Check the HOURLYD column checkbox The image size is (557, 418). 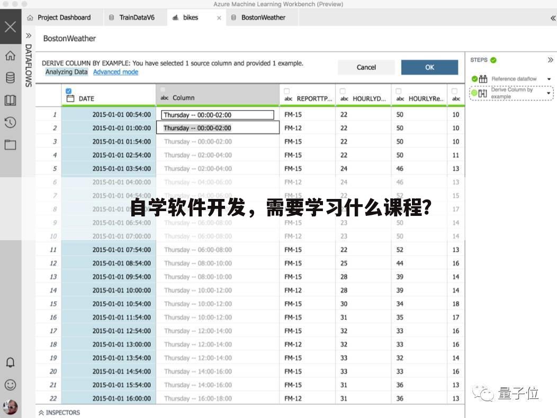343,91
